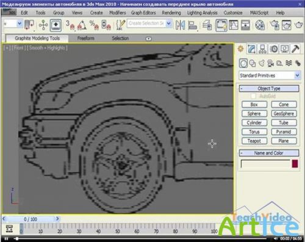Open the Standard Primitives dropdown
This screenshot has height=242, width=305.
(269, 76)
